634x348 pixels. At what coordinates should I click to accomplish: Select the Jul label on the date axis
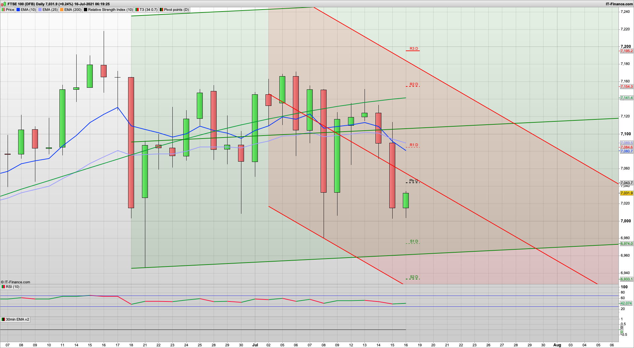[255, 345]
